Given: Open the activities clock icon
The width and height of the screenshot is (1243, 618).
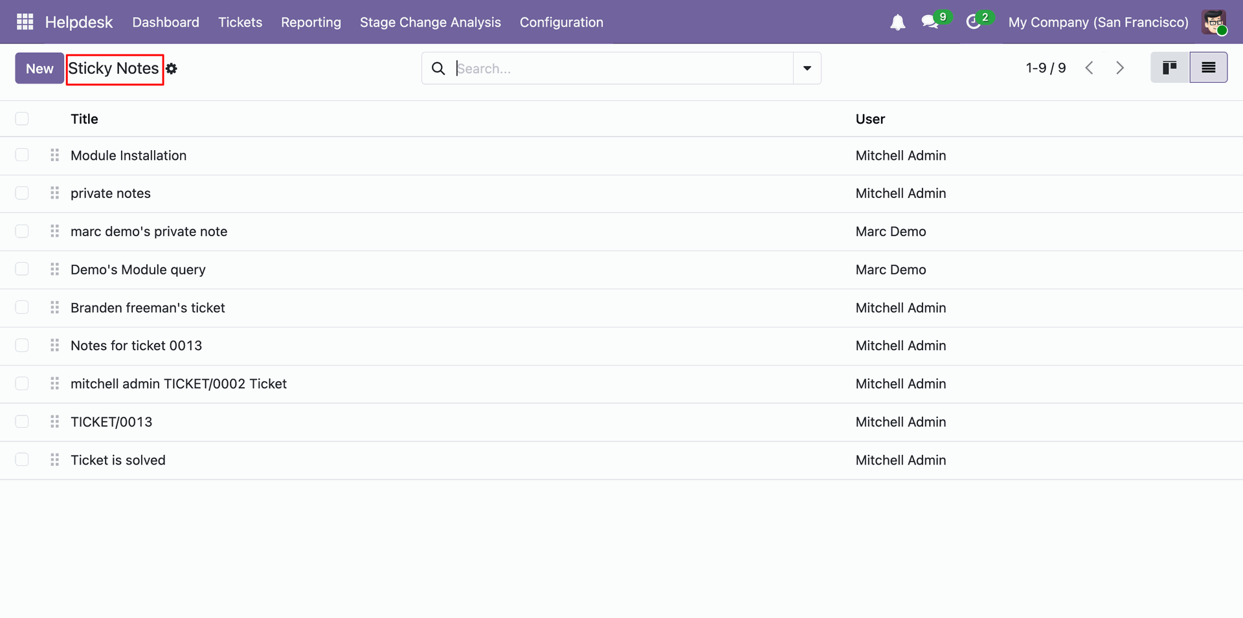Looking at the screenshot, I should (973, 23).
